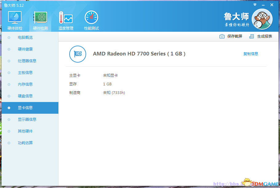280x188 pixels.
Task: Click the 保存截屏 camera icon
Action: (x=222, y=36)
